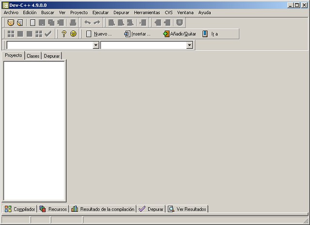Open the Herramientas menu
310x225 pixels.
point(147,12)
